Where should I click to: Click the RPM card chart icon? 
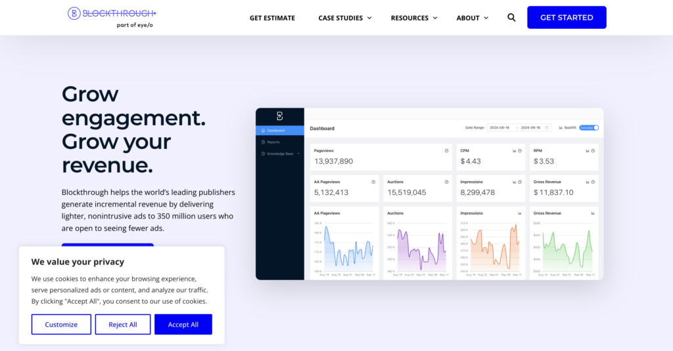coord(588,151)
